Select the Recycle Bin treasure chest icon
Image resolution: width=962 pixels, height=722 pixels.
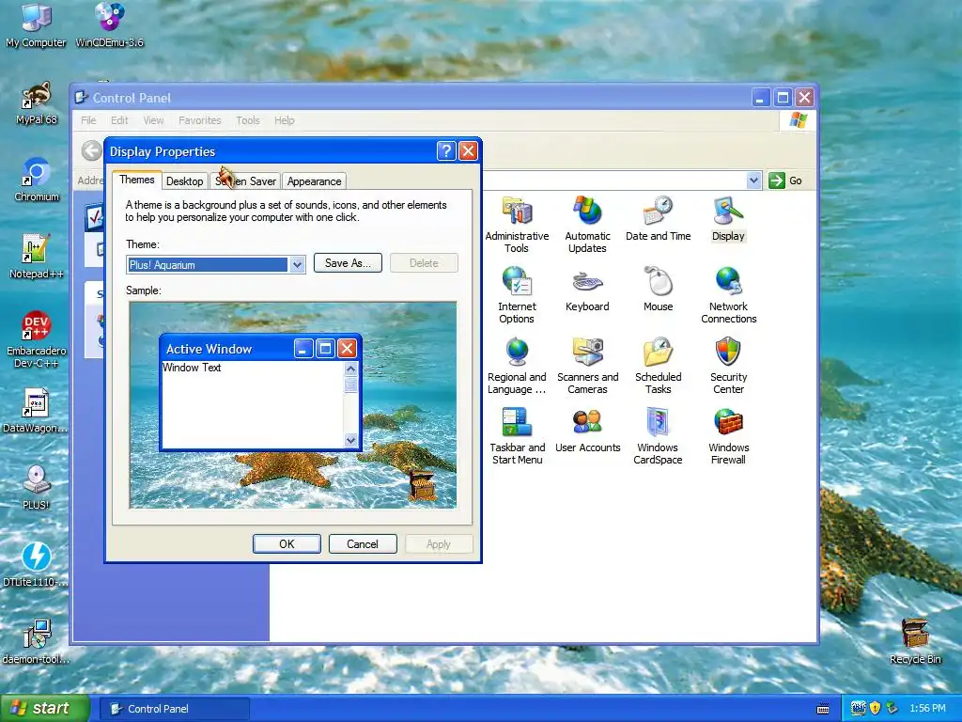tap(915, 641)
